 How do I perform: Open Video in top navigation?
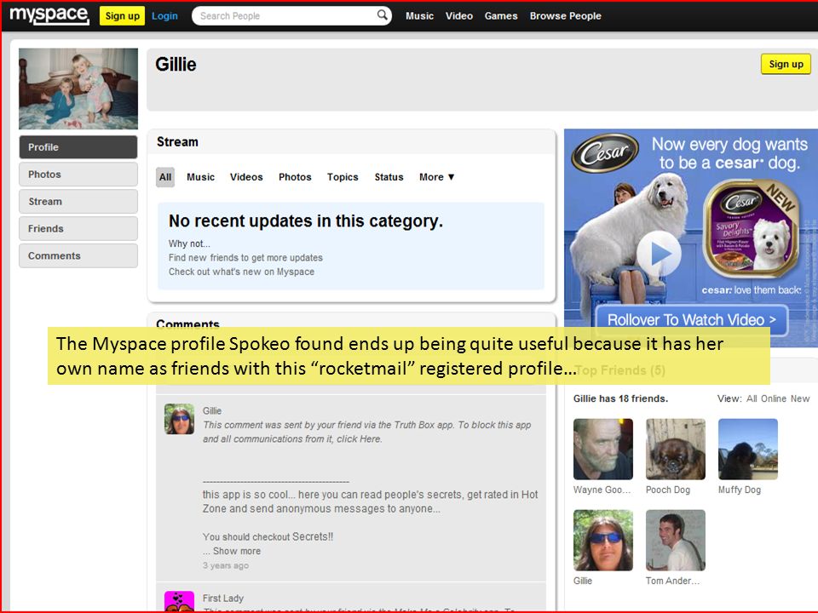click(x=459, y=15)
